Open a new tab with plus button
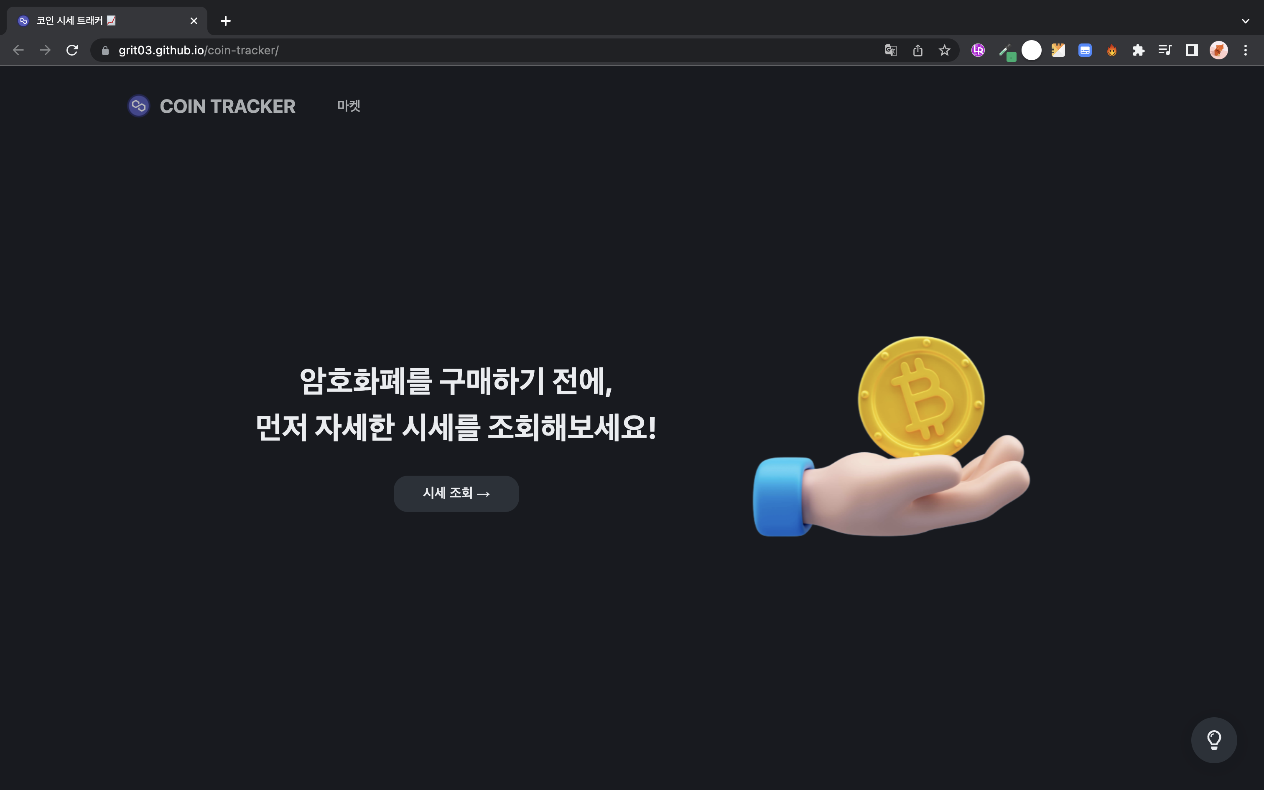The width and height of the screenshot is (1264, 790). pyautogui.click(x=226, y=21)
